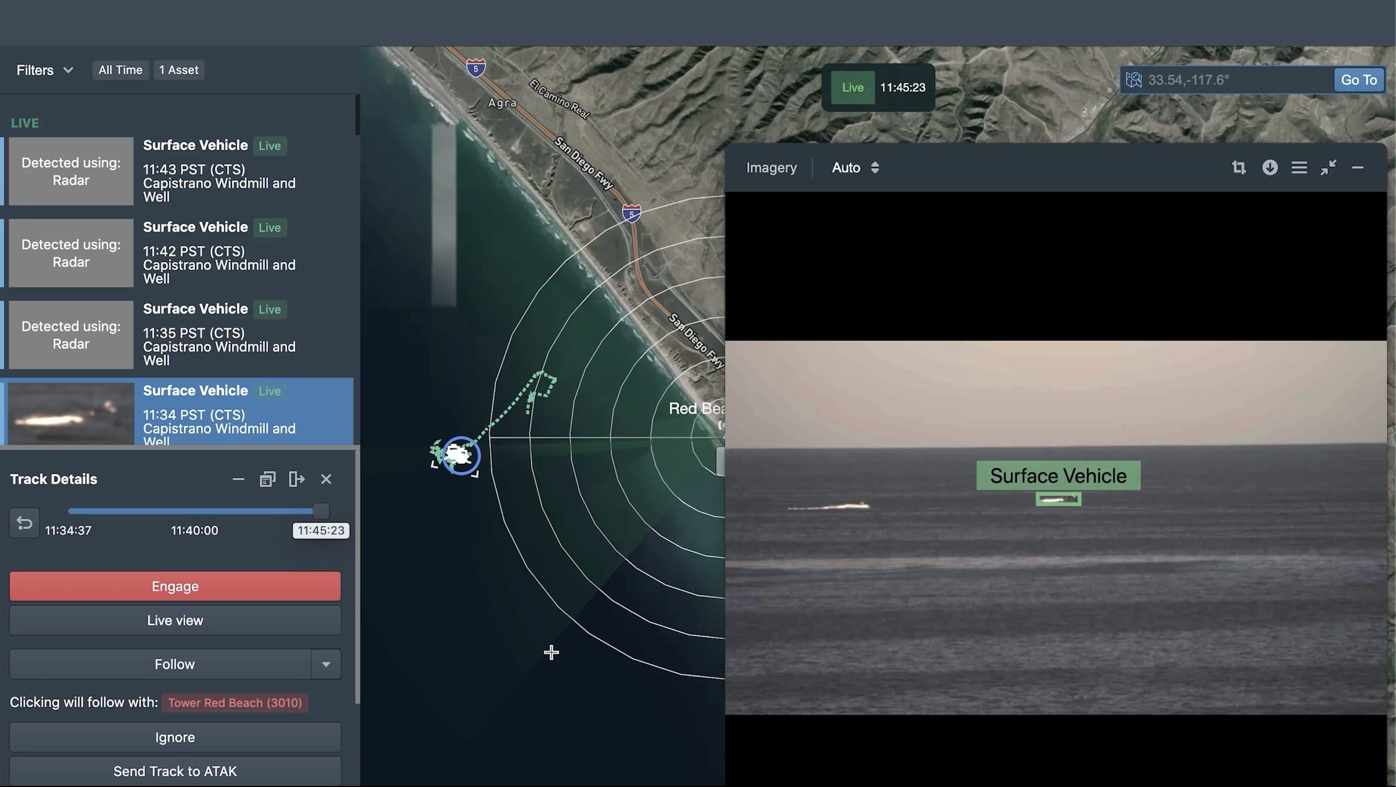The image size is (1396, 787).
Task: Click the Track Details panel scrollbar
Action: point(357,577)
